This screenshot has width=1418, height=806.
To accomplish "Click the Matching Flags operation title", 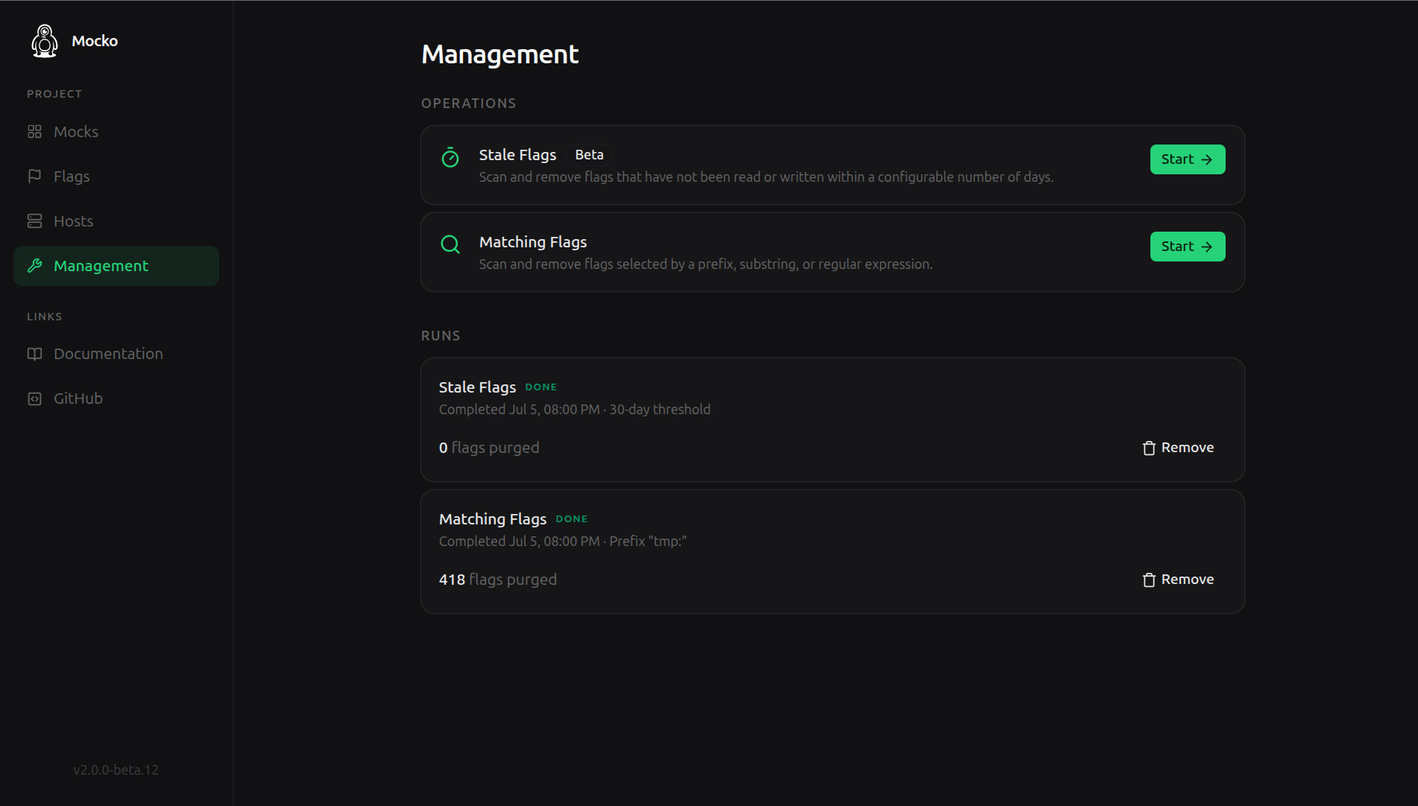I will [533, 242].
